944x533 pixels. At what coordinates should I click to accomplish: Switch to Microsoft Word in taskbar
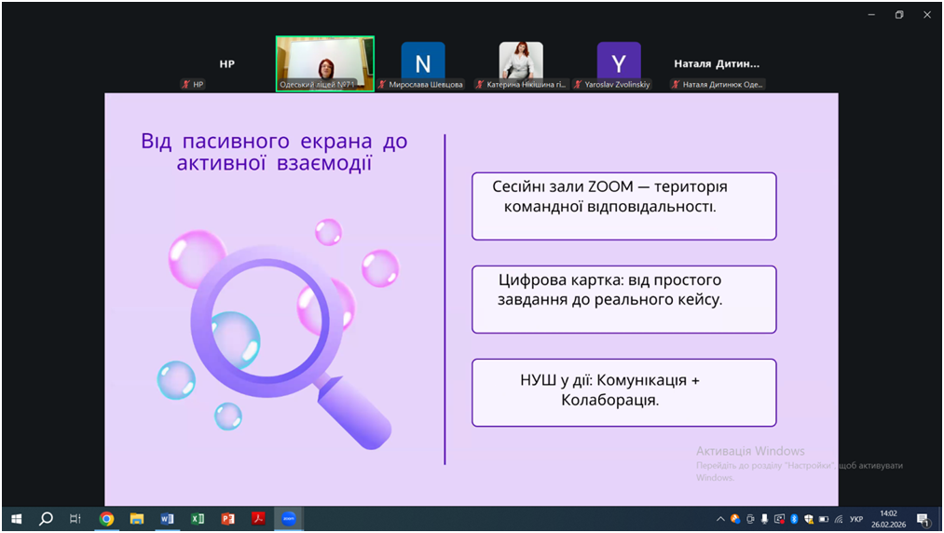(x=167, y=519)
